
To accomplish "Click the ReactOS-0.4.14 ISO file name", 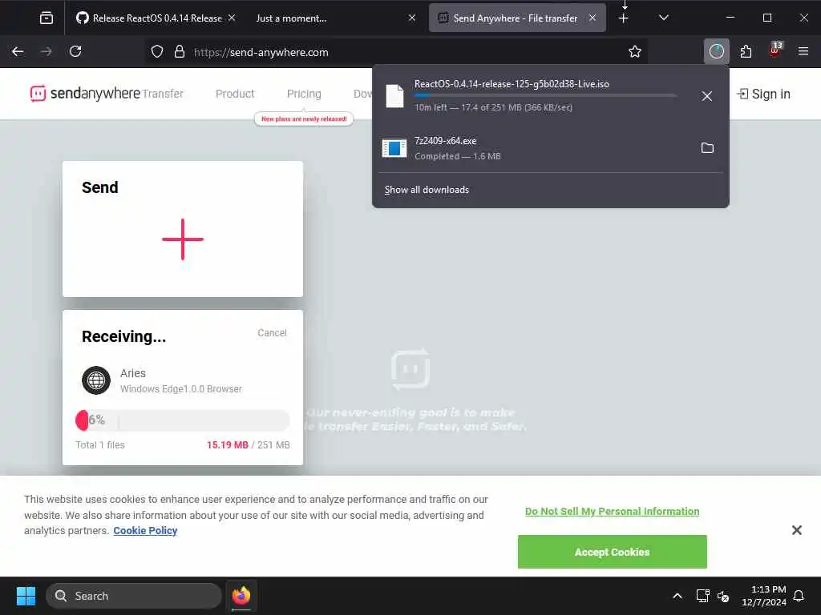I will pos(512,84).
